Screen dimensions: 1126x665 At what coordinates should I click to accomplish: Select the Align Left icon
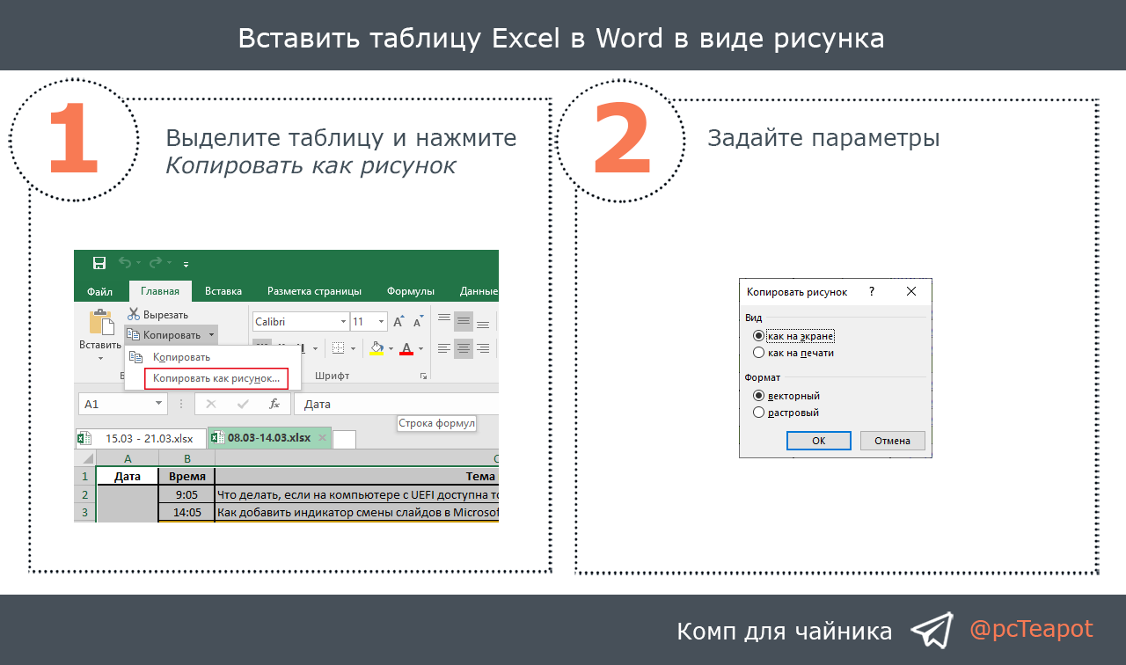pos(444,348)
